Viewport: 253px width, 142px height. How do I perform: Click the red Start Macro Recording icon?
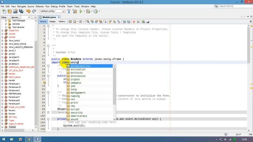[134, 22]
